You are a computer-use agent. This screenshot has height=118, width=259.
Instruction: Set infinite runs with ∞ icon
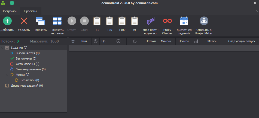tap(134, 21)
